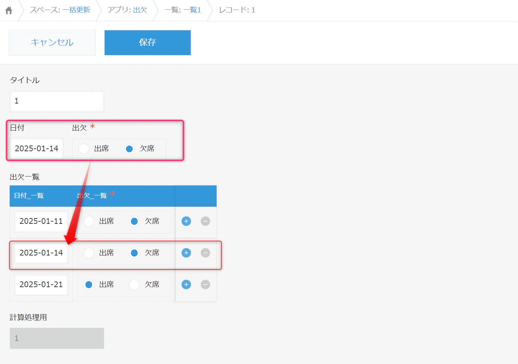
Task: Click the 計算処理用 field label
Action: 28,317
